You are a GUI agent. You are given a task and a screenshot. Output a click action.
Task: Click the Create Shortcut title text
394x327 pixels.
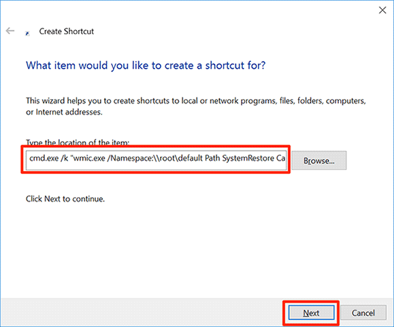[x=67, y=31]
